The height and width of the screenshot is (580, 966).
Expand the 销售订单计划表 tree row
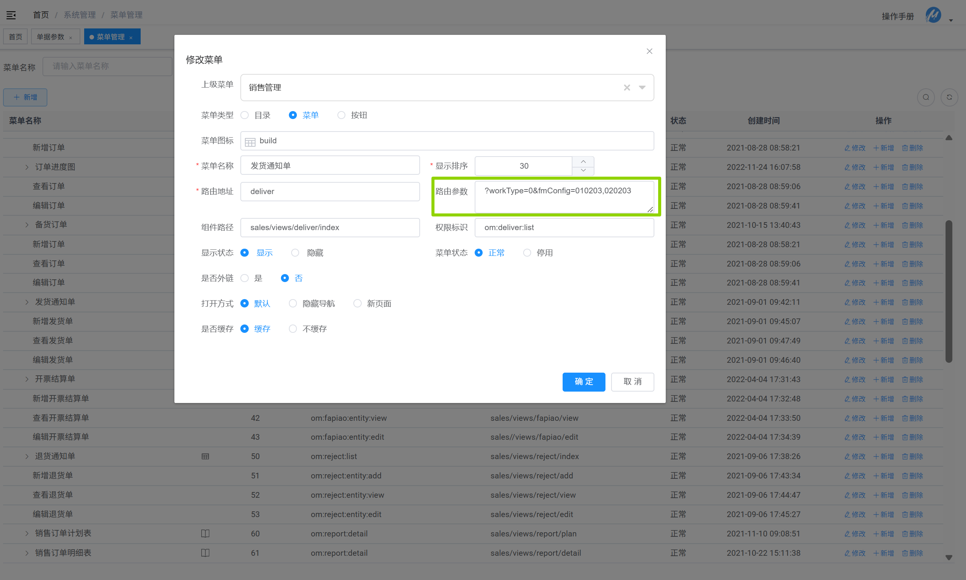(x=27, y=533)
